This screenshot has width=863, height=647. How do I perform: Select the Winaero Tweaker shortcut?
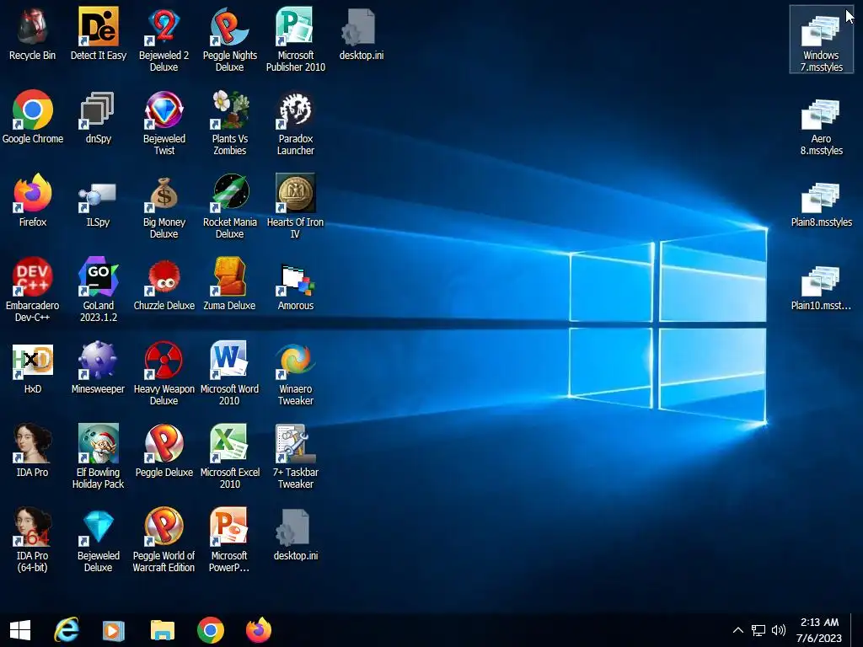point(296,373)
